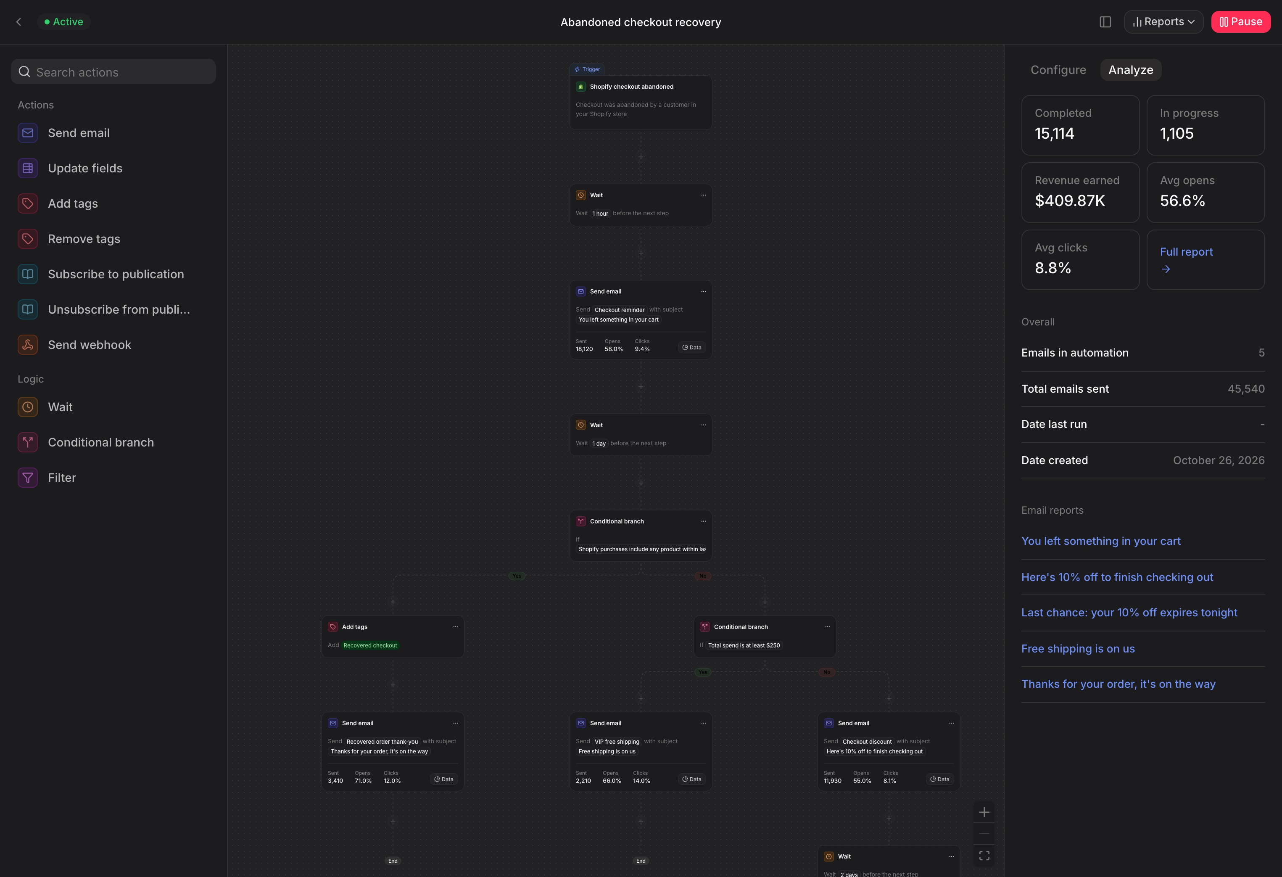Open options menu of Wait 1 hour node
1282x877 pixels.
pyautogui.click(x=703, y=195)
